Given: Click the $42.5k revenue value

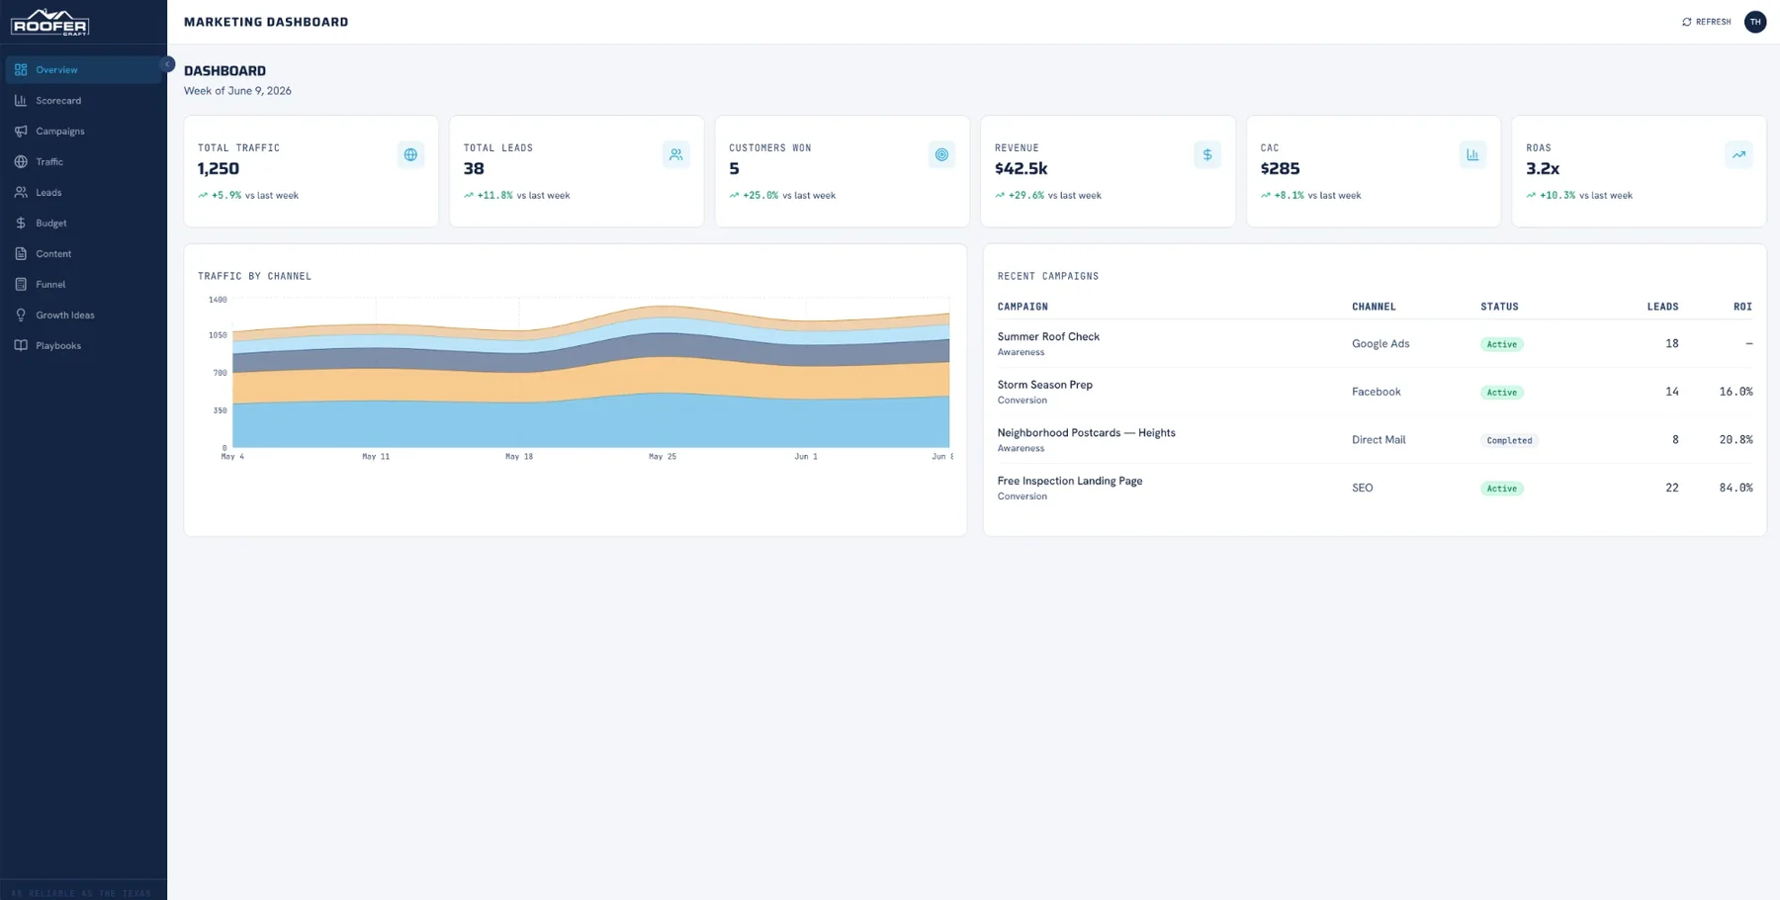Looking at the screenshot, I should click(x=1021, y=169).
